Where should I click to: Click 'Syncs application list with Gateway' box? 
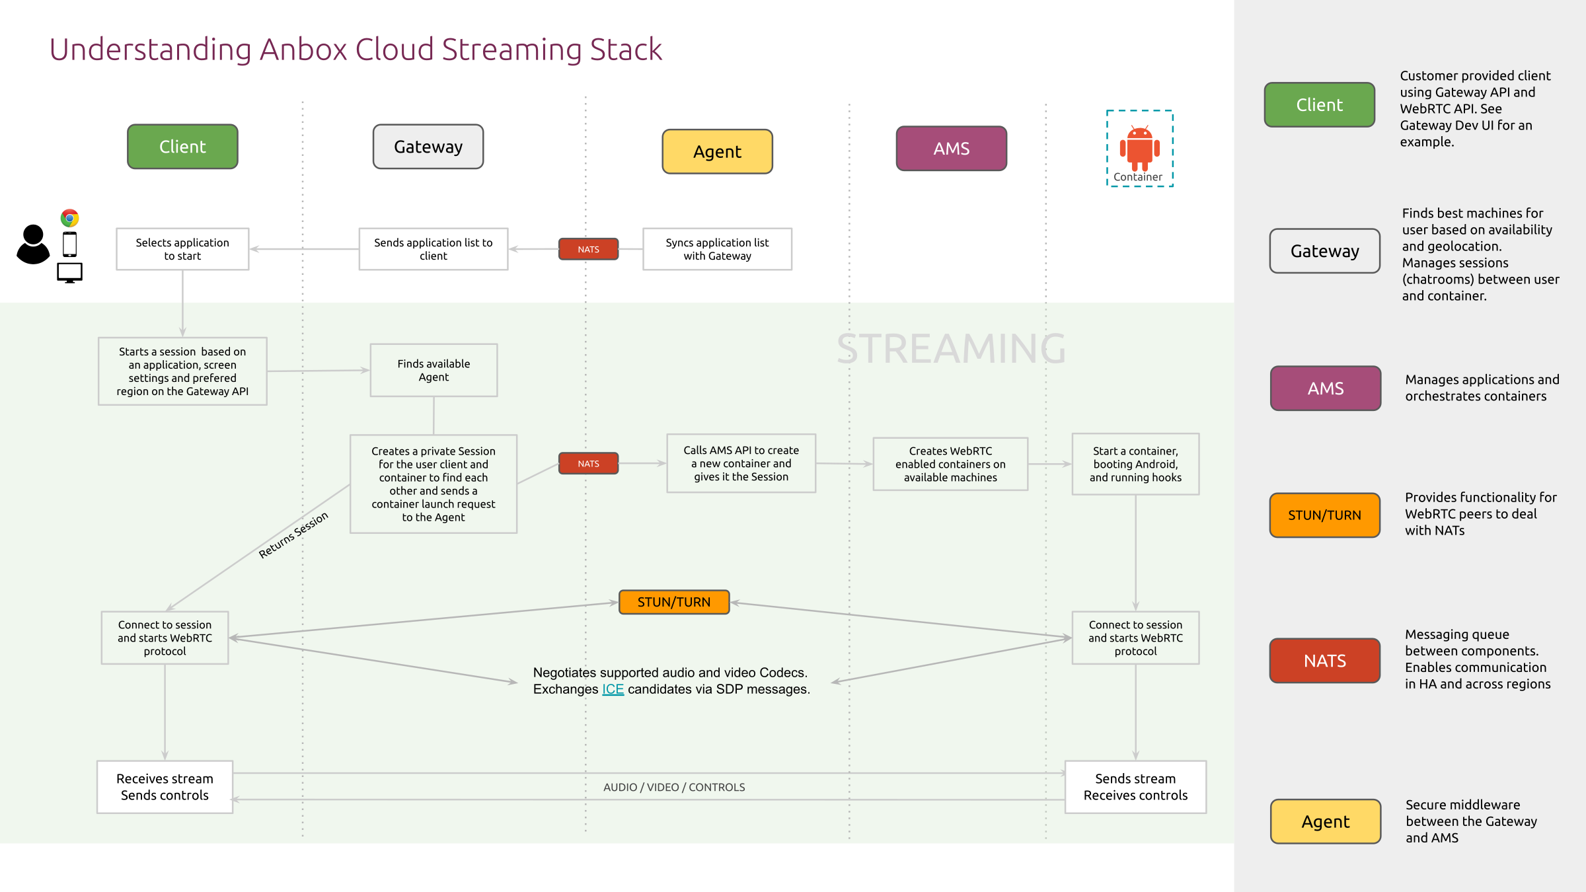[x=718, y=249]
